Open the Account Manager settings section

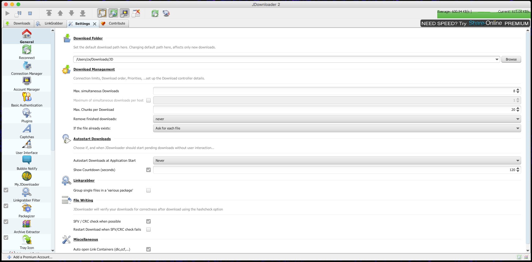27,84
